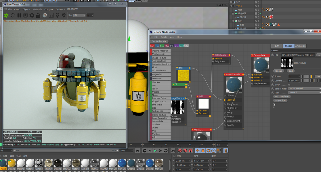Viewport: 321px width, 172px height.
Task: Click the green Octane send-scene icon in Live Viewer
Action: (6, 15)
